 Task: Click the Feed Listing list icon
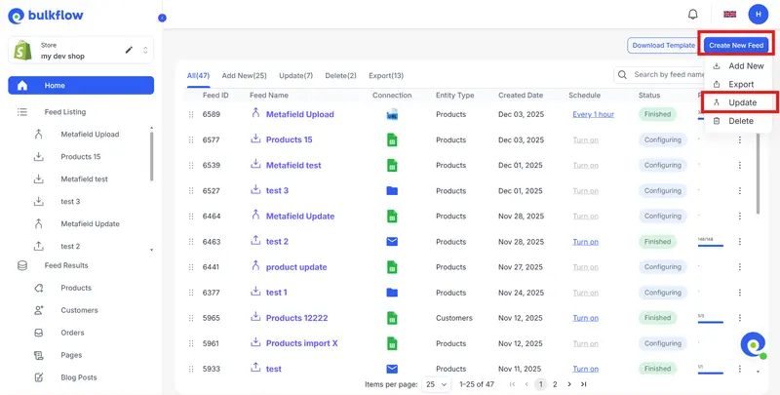click(21, 112)
